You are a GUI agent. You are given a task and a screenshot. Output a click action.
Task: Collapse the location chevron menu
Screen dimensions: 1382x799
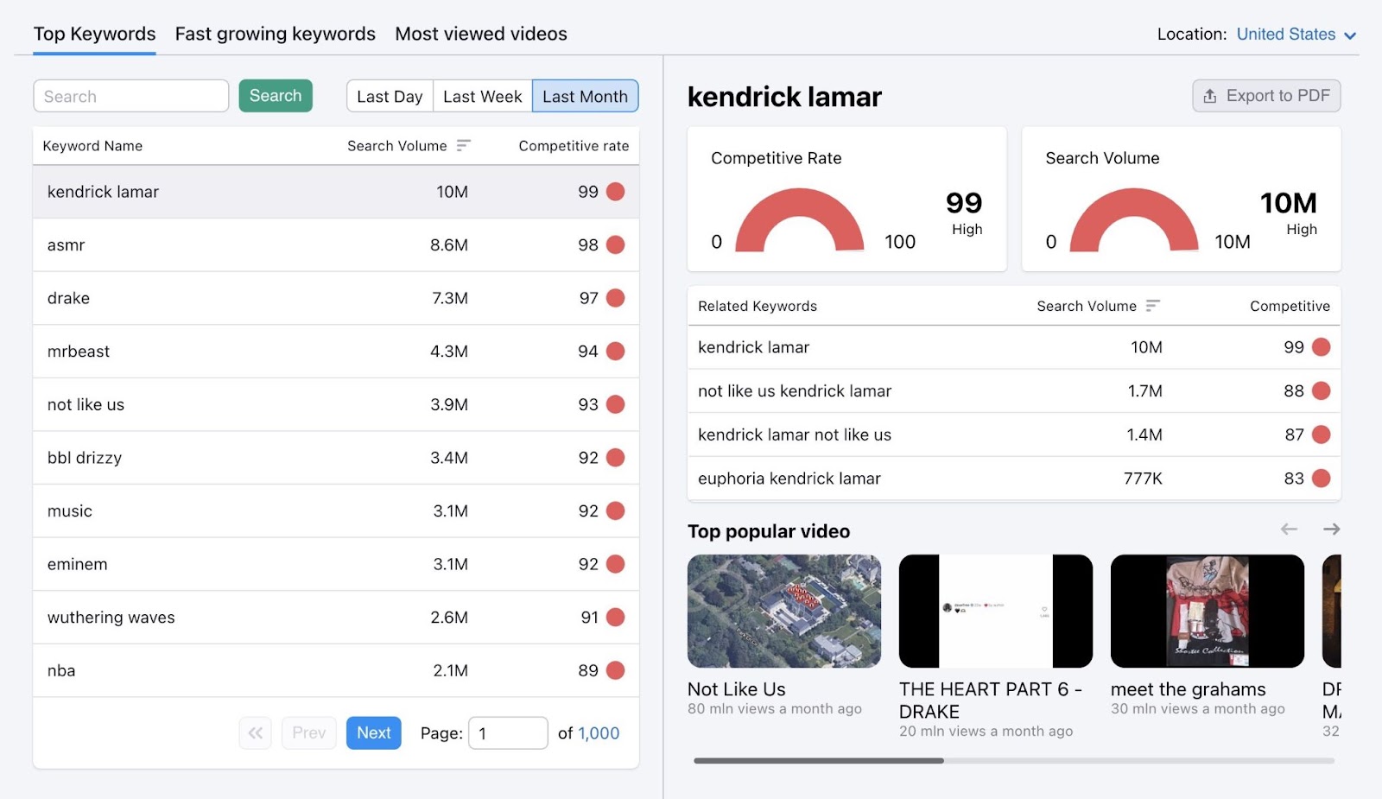pyautogui.click(x=1349, y=35)
